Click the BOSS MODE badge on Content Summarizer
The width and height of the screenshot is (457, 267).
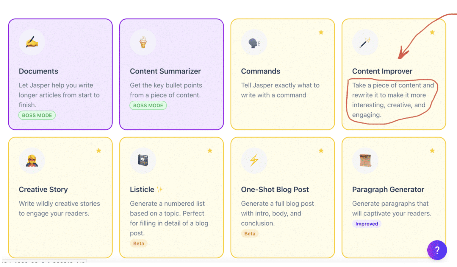pos(148,105)
